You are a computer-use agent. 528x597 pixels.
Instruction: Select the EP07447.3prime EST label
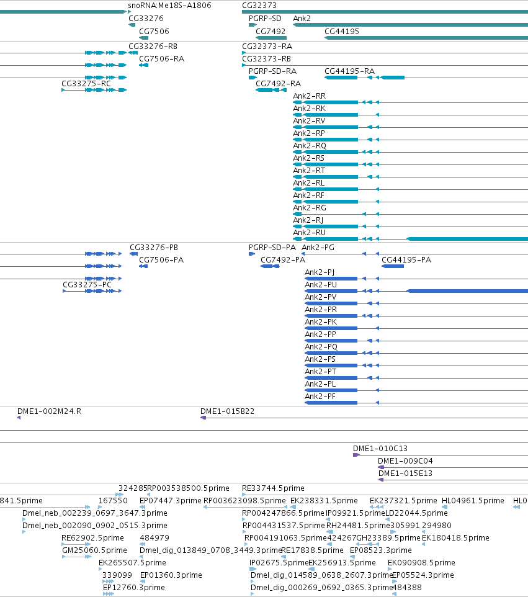(171, 501)
